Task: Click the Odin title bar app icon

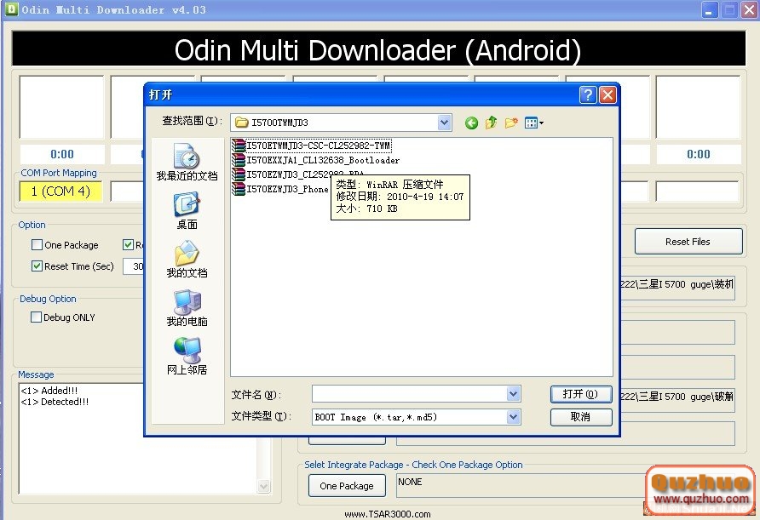Action: [x=11, y=9]
